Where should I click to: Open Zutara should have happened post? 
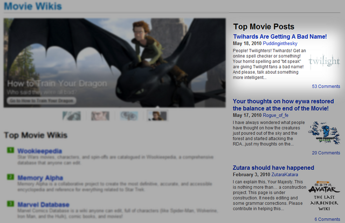[273, 168]
